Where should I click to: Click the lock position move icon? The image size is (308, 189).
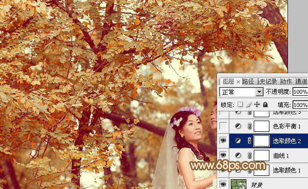click(257, 105)
